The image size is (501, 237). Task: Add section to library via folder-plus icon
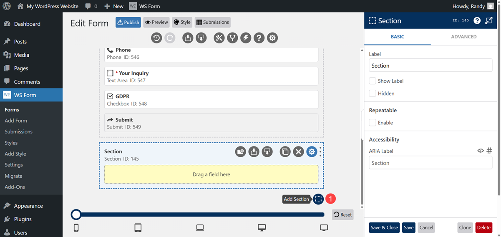(x=240, y=152)
